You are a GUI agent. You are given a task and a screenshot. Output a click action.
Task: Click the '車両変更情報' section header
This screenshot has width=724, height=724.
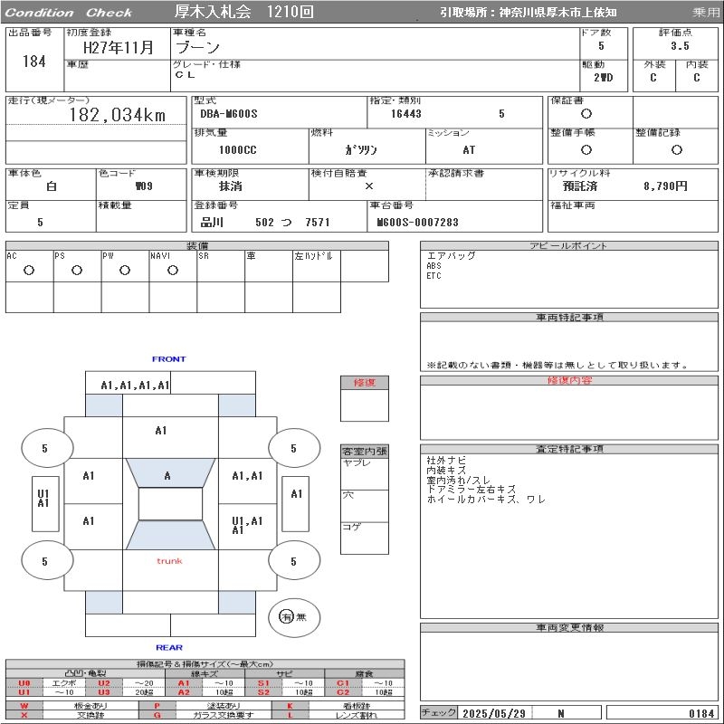569,627
